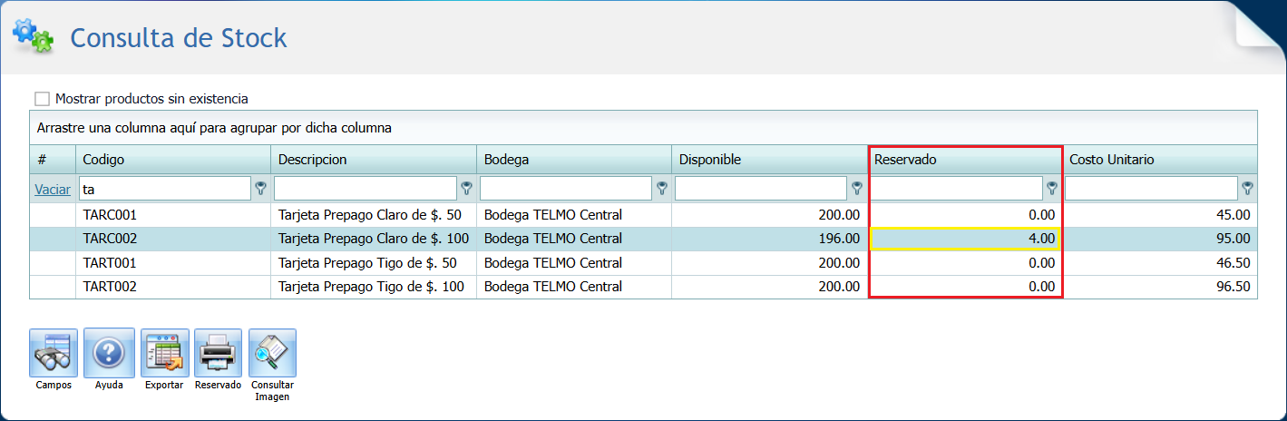This screenshot has width=1287, height=421.
Task: Click the Codigo filter text field
Action: click(x=164, y=189)
